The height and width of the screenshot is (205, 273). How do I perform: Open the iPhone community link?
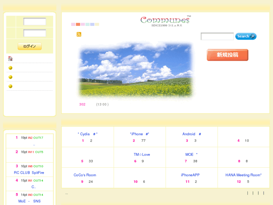(139, 134)
